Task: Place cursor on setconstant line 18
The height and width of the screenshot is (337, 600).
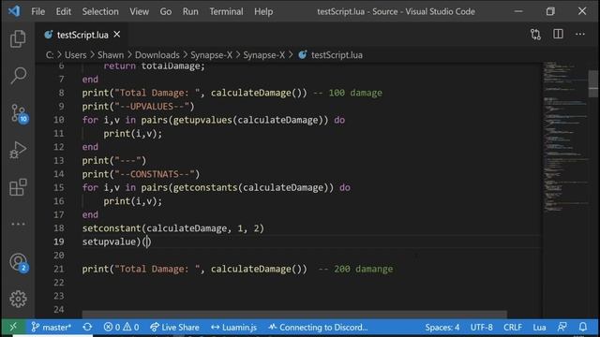Action: pyautogui.click(x=172, y=228)
